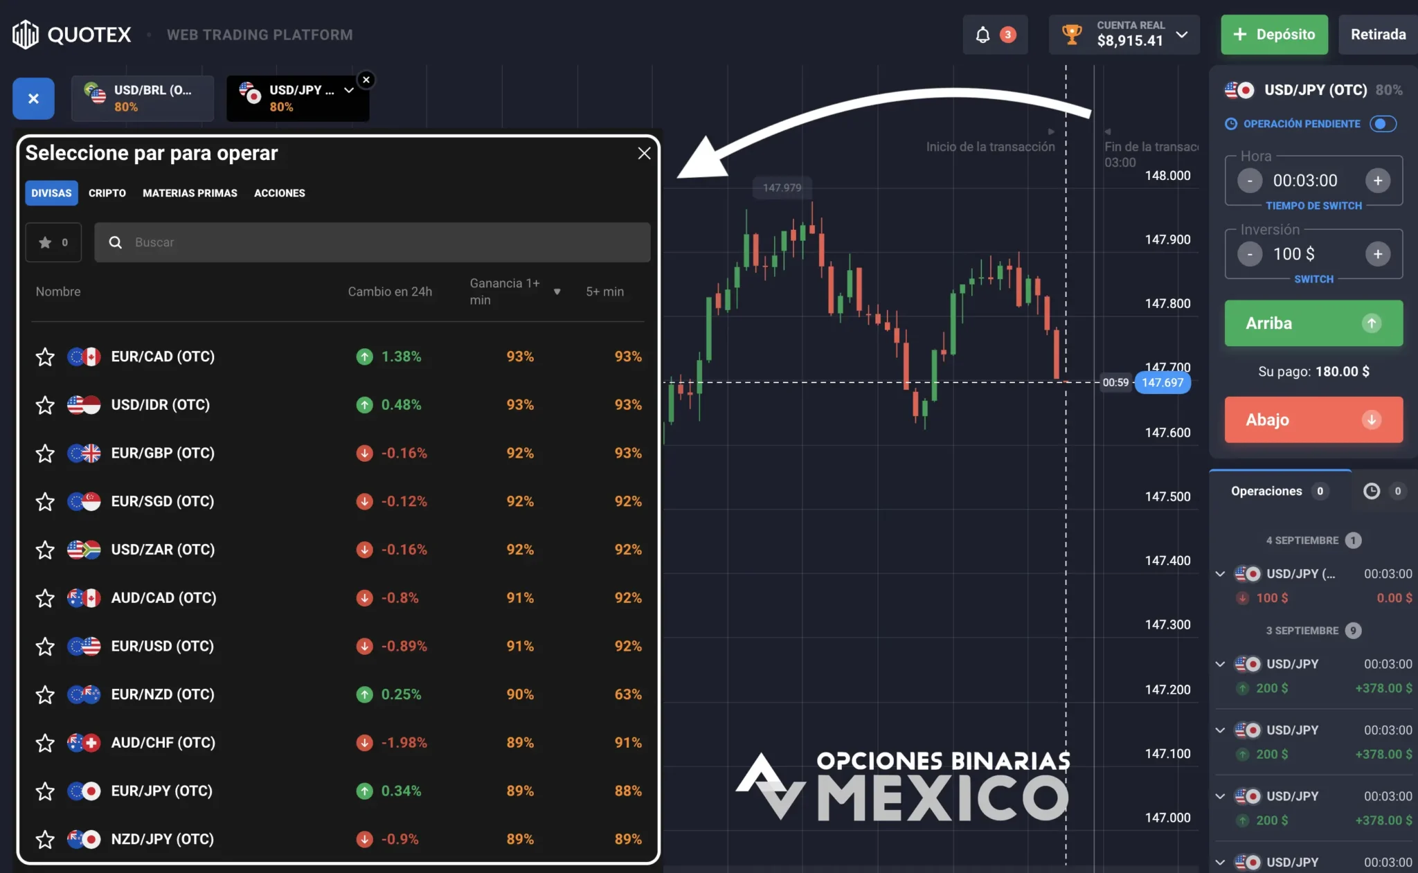Open the notifications bell
The width and height of the screenshot is (1418, 873).
pyautogui.click(x=982, y=35)
